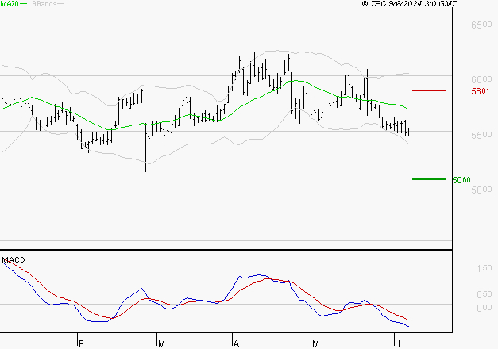Click the TEC 9/6/2024 copyright text
The height and width of the screenshot is (349, 498).
coord(409,4)
